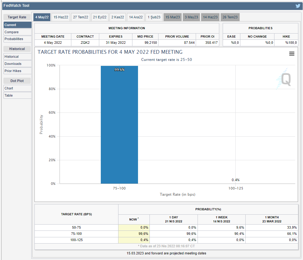
Task: Open the Downloads sidebar item
Action: tap(17, 64)
